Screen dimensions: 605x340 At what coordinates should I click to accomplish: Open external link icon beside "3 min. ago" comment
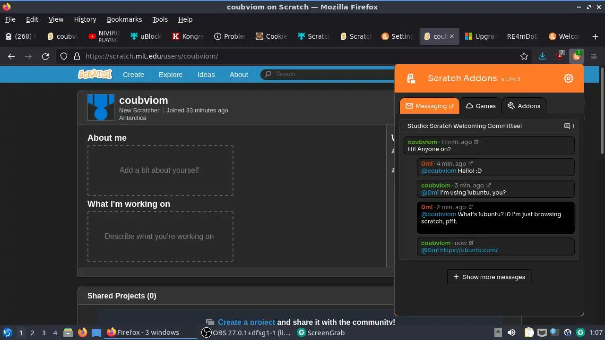(489, 186)
